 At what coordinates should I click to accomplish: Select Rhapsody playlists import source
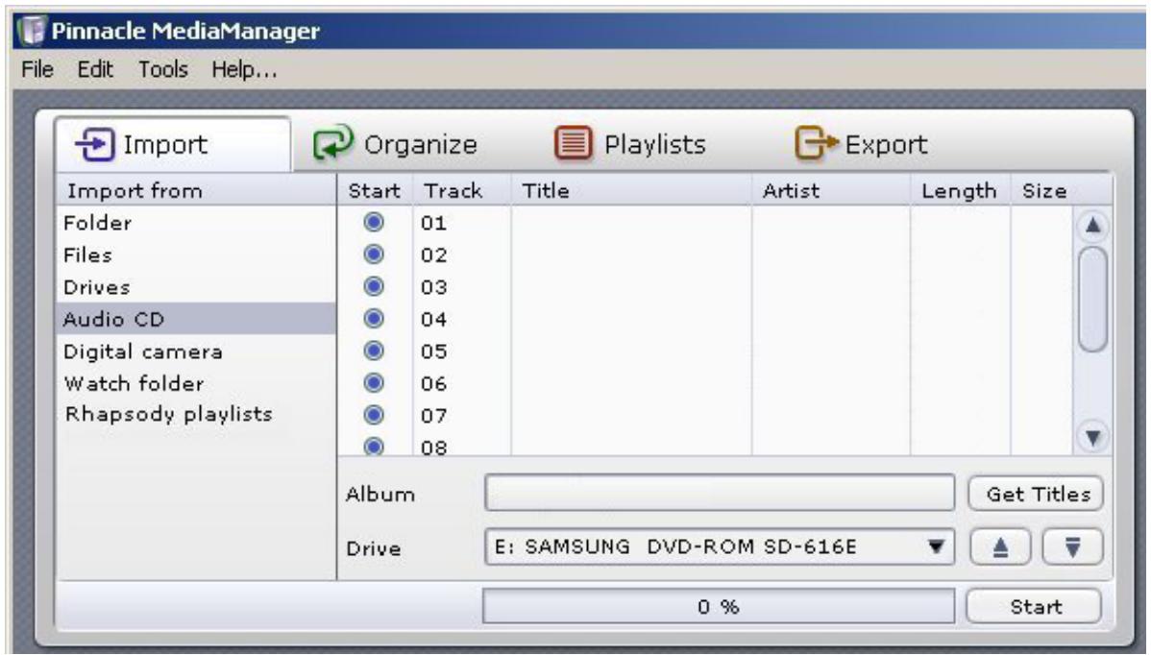point(196,414)
